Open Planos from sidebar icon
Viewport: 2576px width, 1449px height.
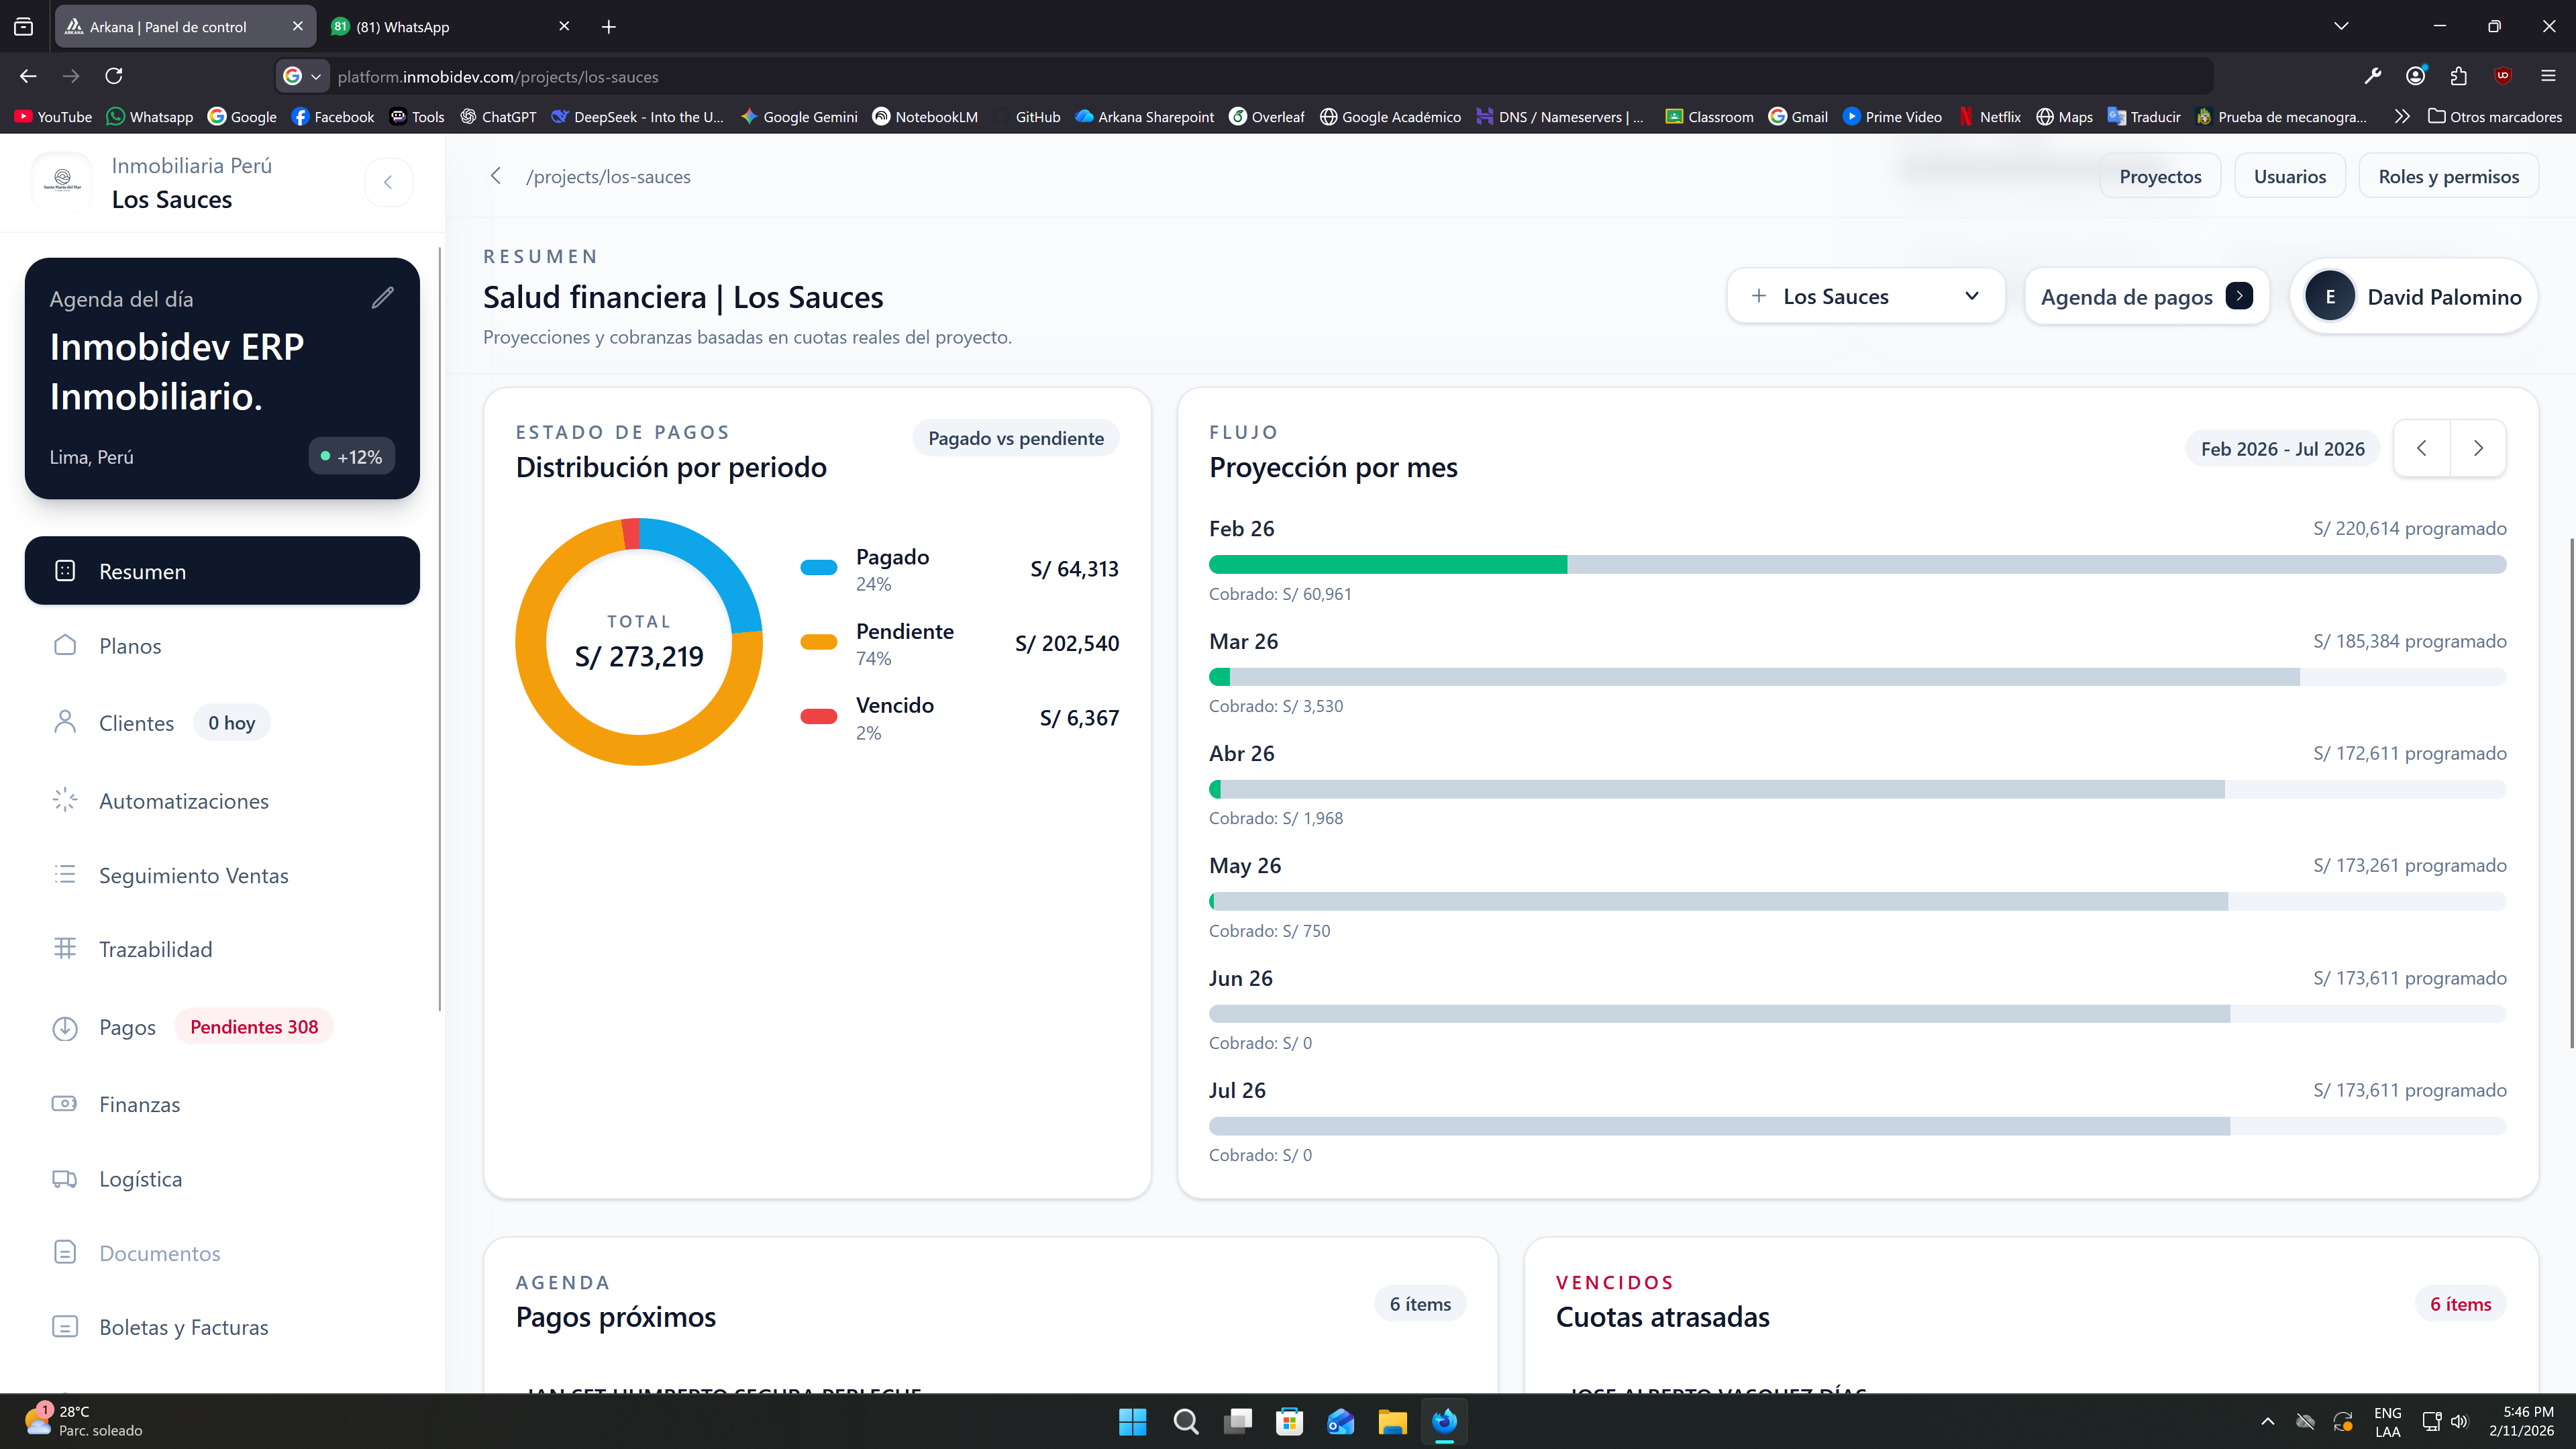coord(65,646)
